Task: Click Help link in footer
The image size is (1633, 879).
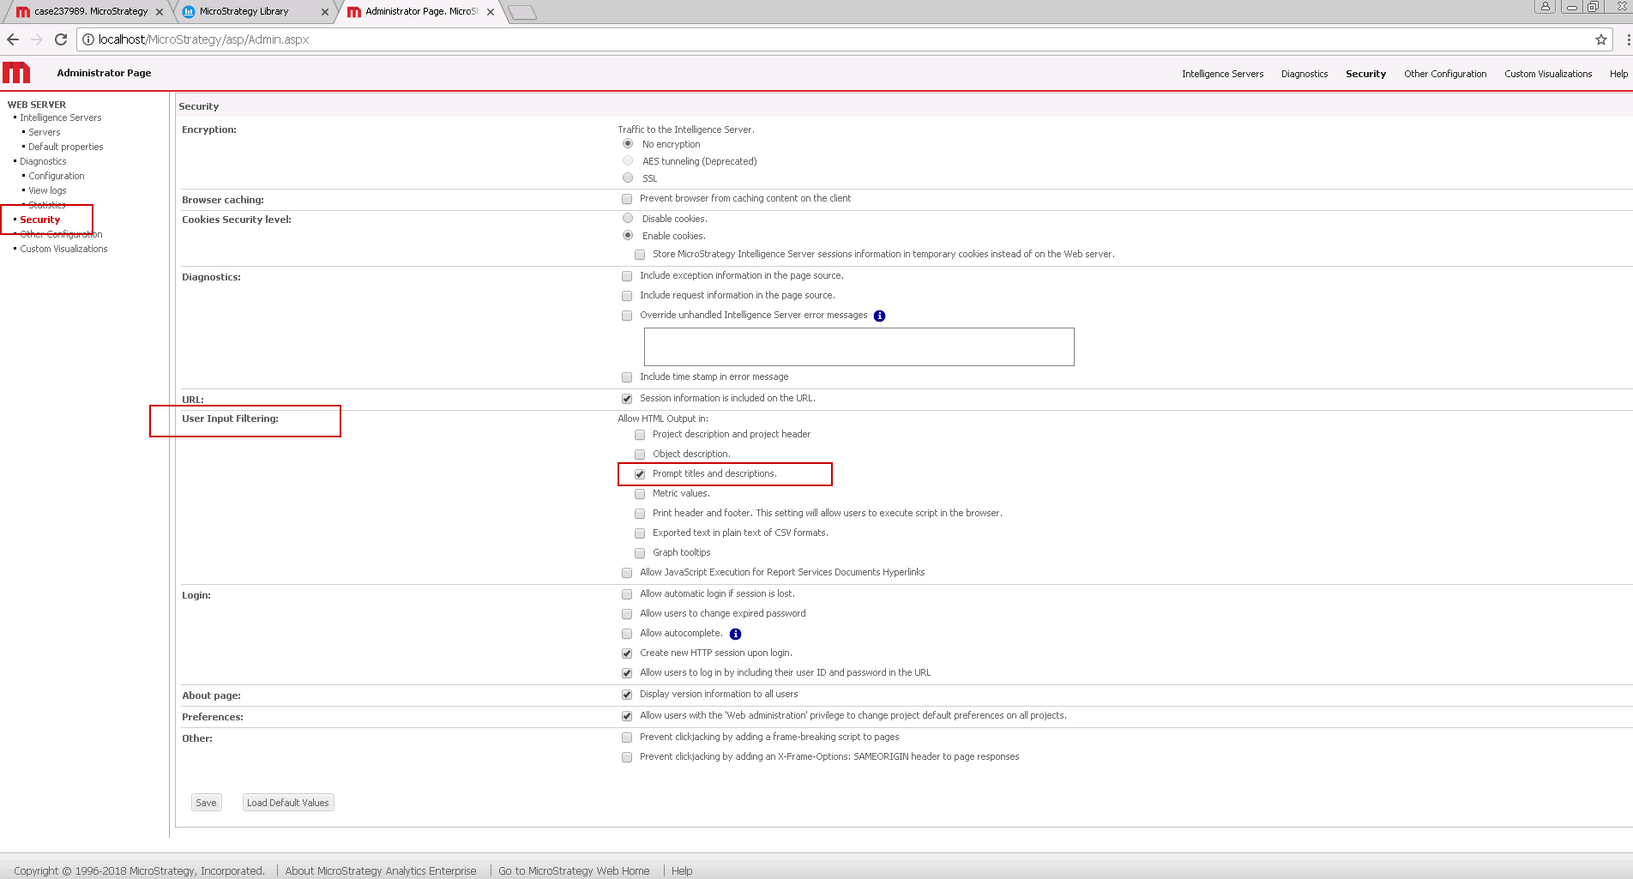Action: 682,870
